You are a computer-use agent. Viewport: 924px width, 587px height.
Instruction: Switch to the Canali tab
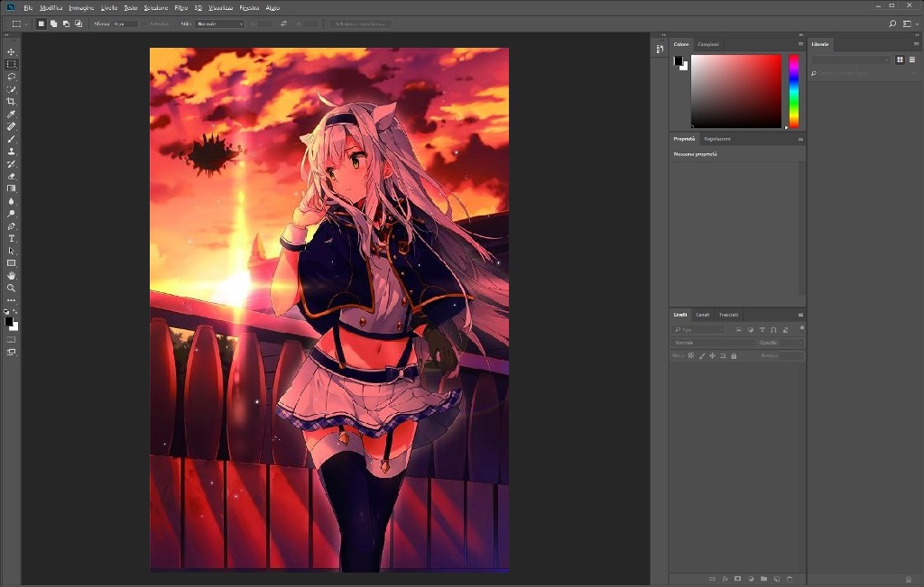click(x=702, y=315)
